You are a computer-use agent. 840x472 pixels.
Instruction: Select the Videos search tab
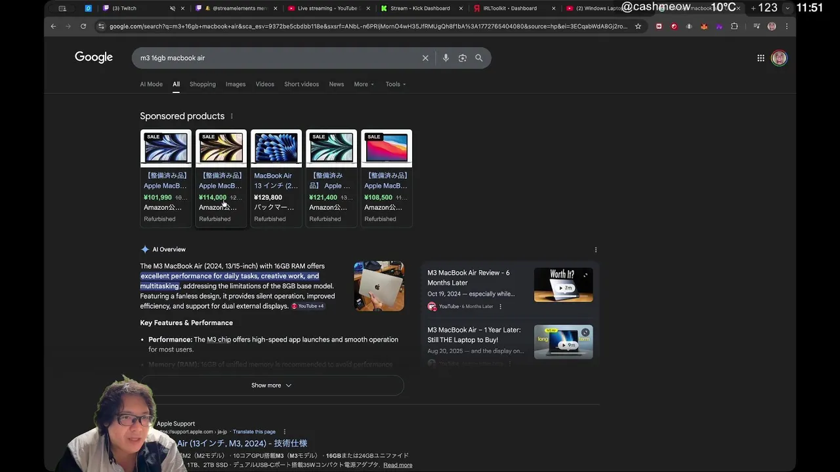[x=265, y=84]
